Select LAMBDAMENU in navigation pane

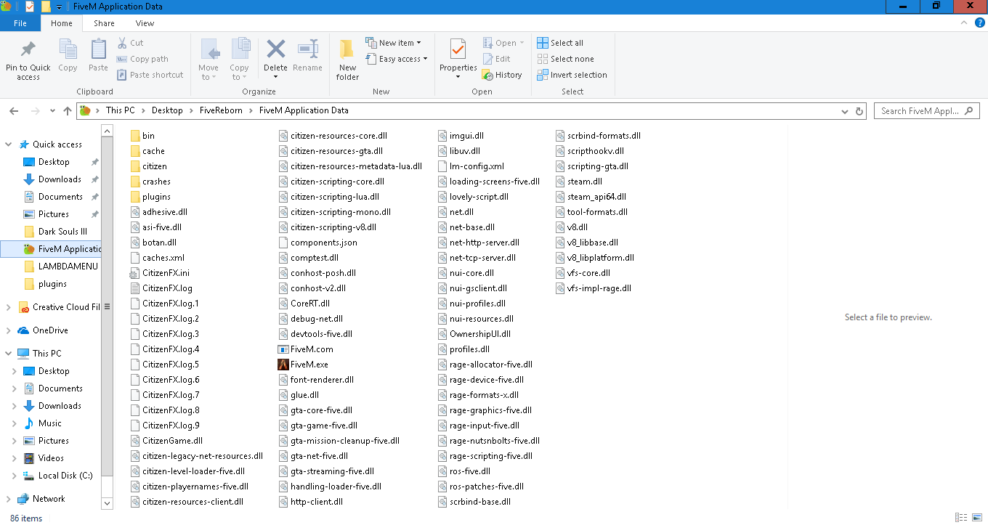tap(62, 266)
